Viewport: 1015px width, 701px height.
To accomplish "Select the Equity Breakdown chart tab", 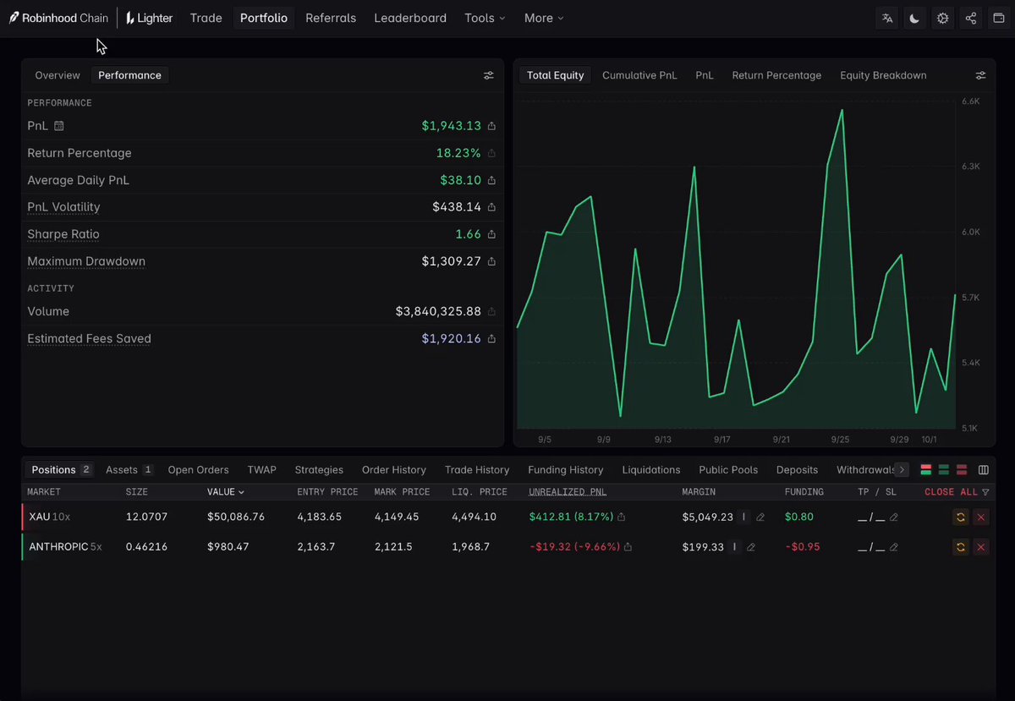I will click(883, 75).
